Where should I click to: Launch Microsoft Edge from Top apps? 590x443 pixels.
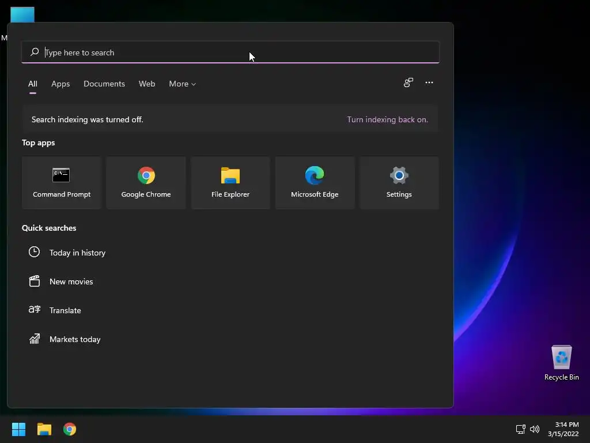(315, 183)
